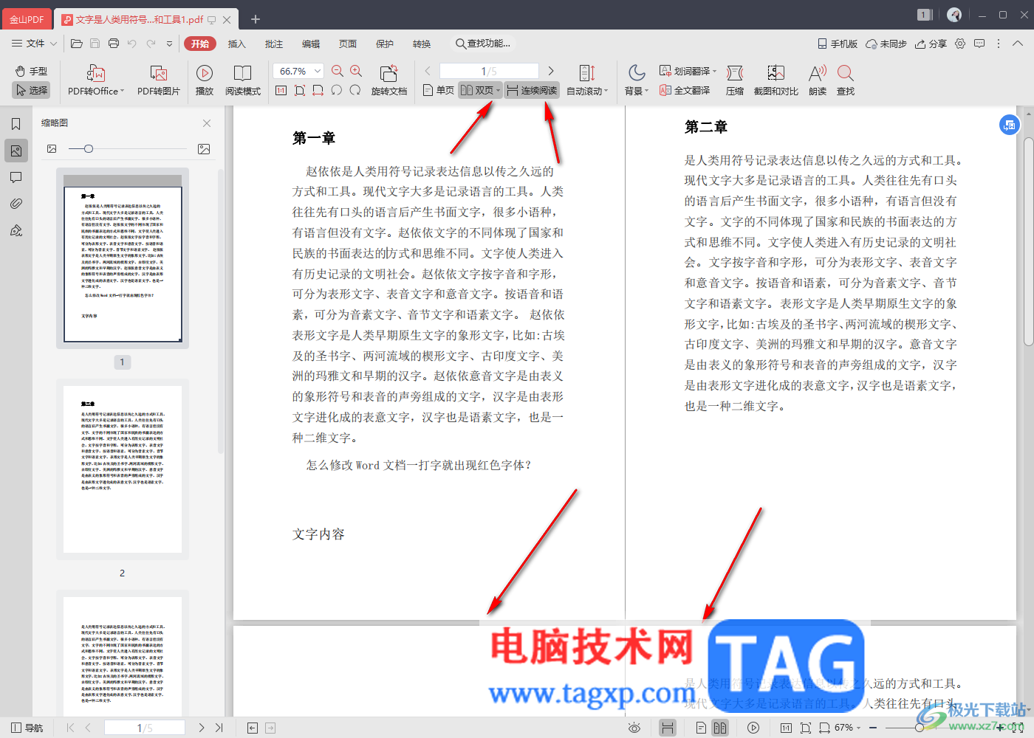Click 手机版 mobile version button

click(x=838, y=44)
